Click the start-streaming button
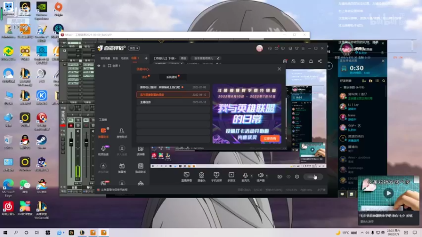422x237 pixels. [312, 176]
